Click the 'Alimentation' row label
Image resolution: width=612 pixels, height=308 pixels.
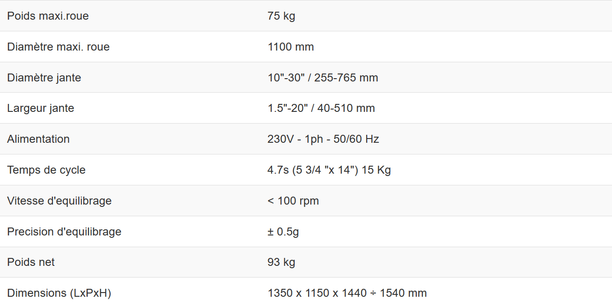pyautogui.click(x=38, y=139)
